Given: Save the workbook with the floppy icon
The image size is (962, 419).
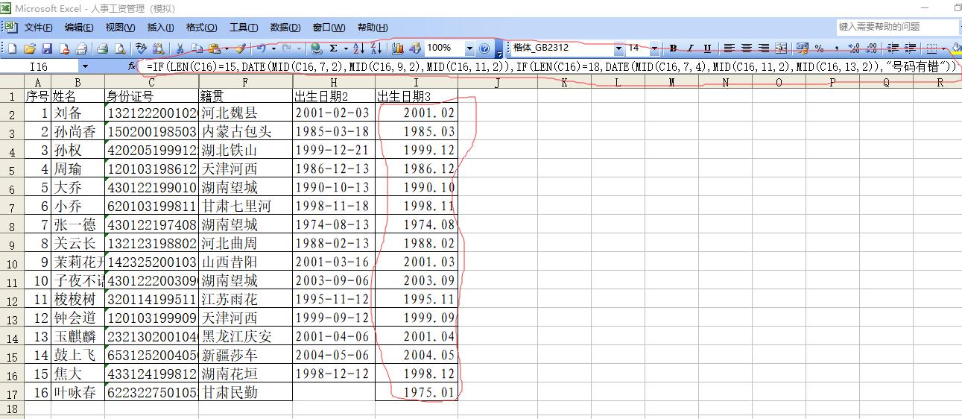Looking at the screenshot, I should pos(47,48).
